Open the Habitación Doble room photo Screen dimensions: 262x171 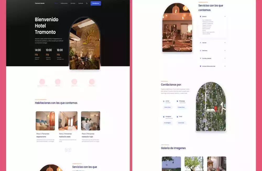point(68,121)
